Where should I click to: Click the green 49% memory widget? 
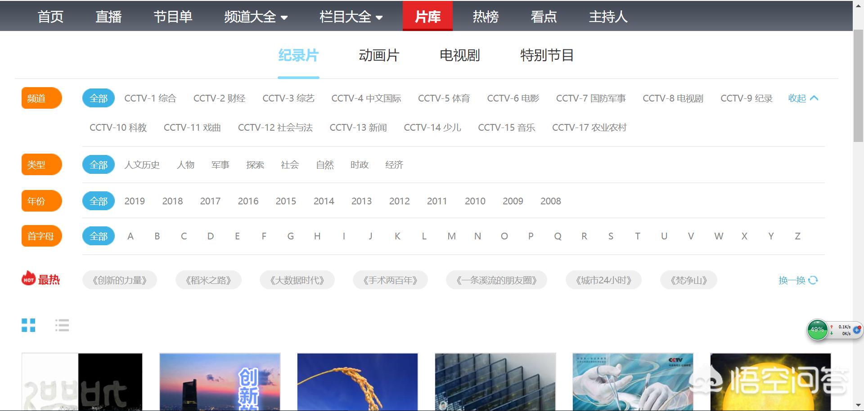pyautogui.click(x=817, y=330)
